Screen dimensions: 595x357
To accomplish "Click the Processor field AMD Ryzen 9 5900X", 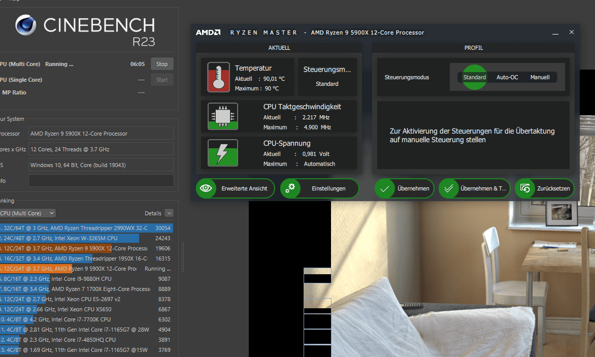I will click(x=101, y=134).
